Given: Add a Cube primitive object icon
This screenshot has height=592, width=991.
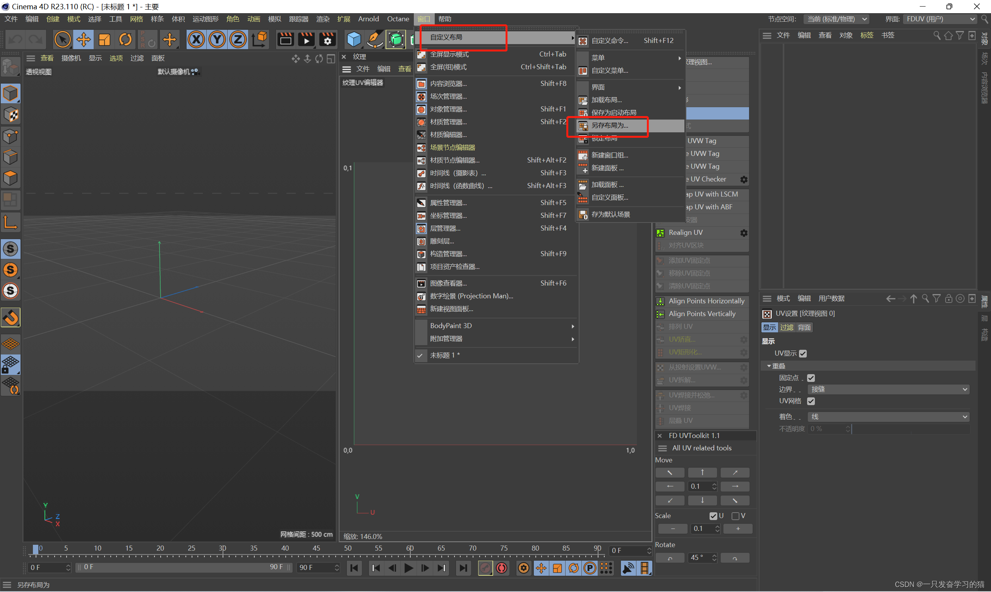Looking at the screenshot, I should (x=353, y=39).
